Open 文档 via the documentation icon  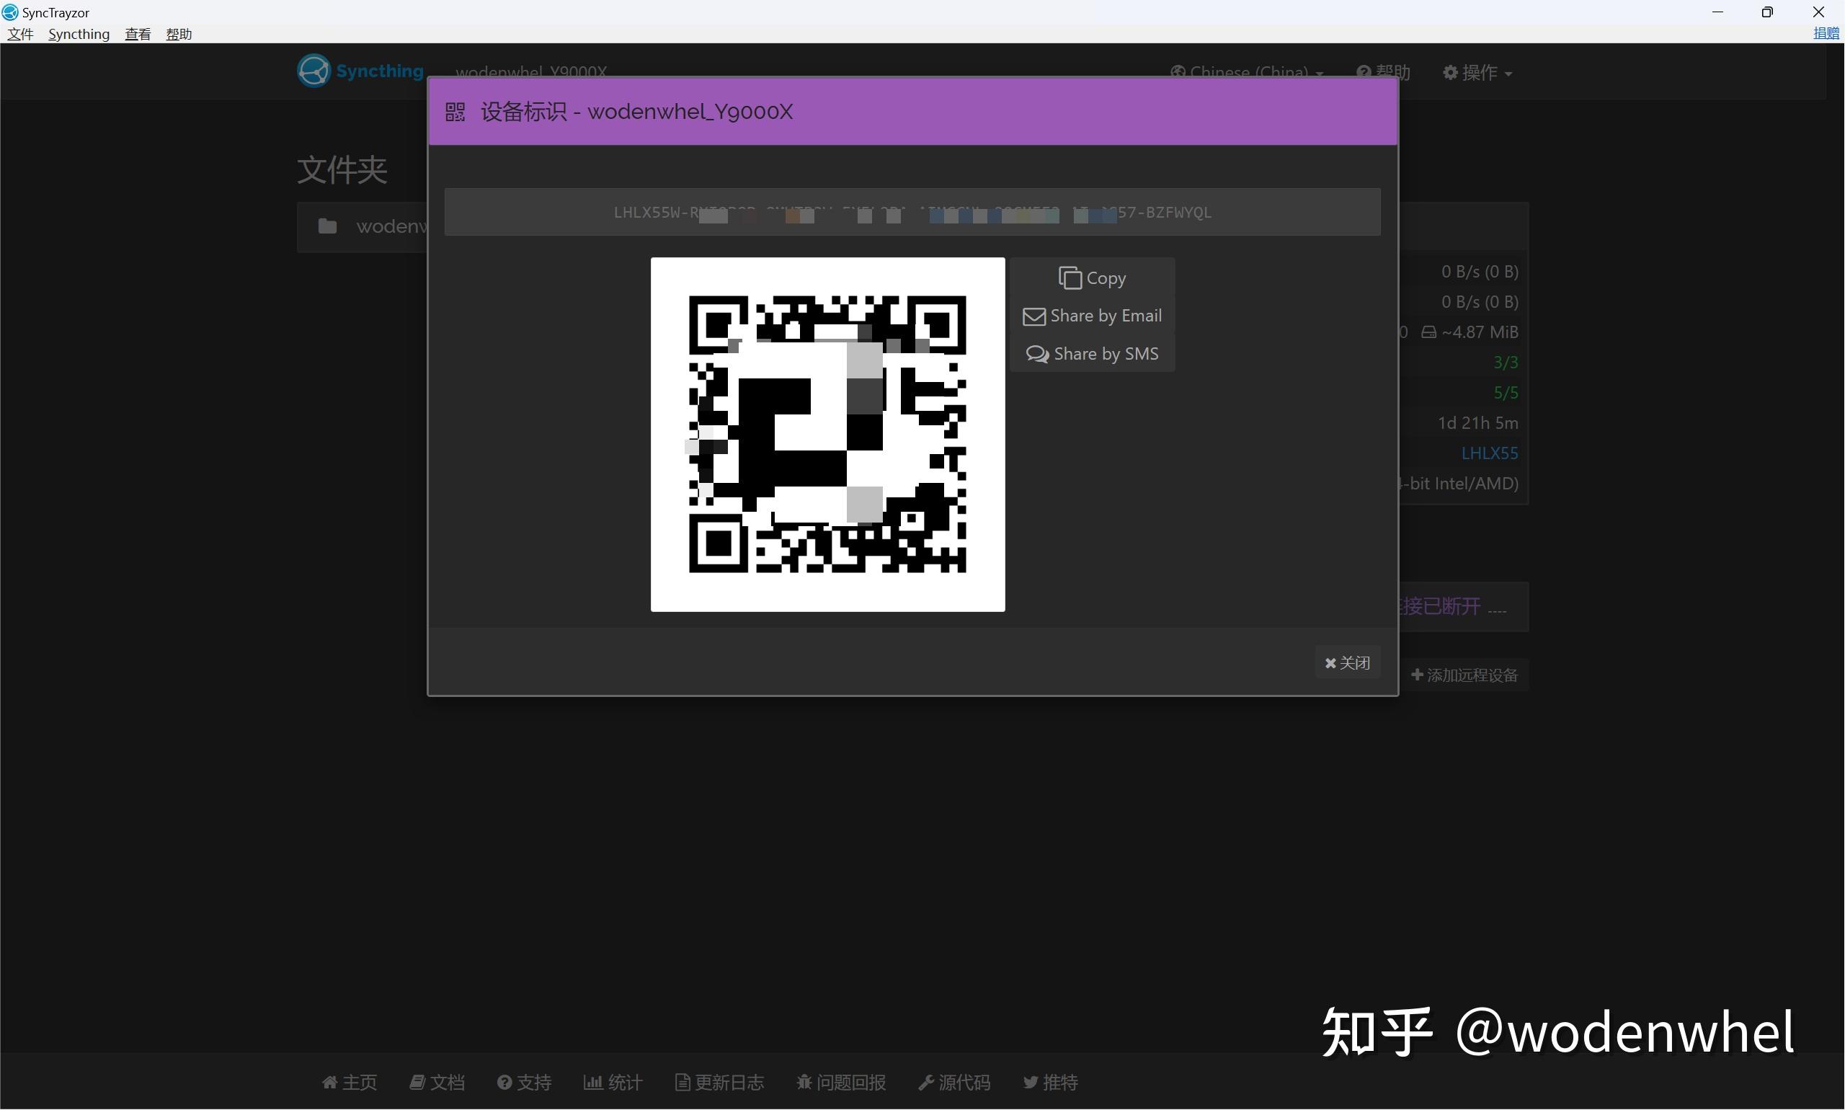pos(419,1082)
